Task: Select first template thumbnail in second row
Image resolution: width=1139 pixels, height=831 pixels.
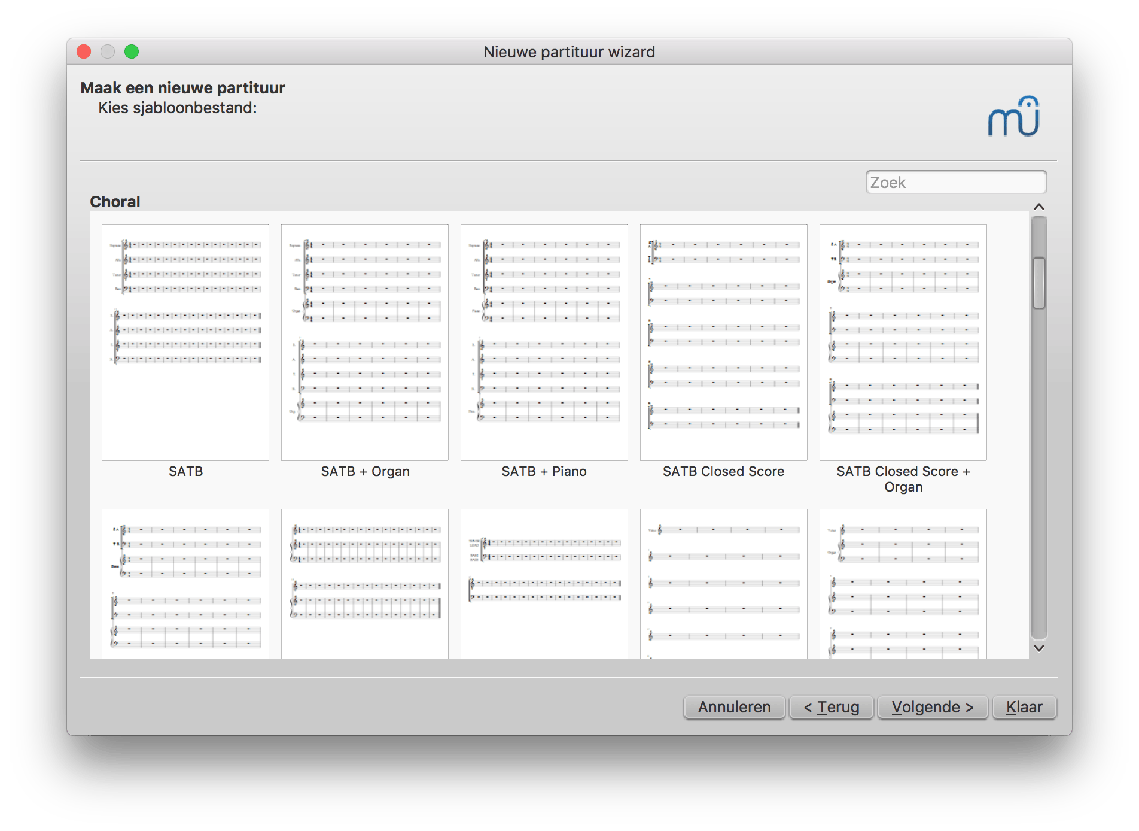Action: click(x=185, y=584)
